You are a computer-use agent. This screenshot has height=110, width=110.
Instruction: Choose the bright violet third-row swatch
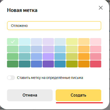[x=48, y=56]
